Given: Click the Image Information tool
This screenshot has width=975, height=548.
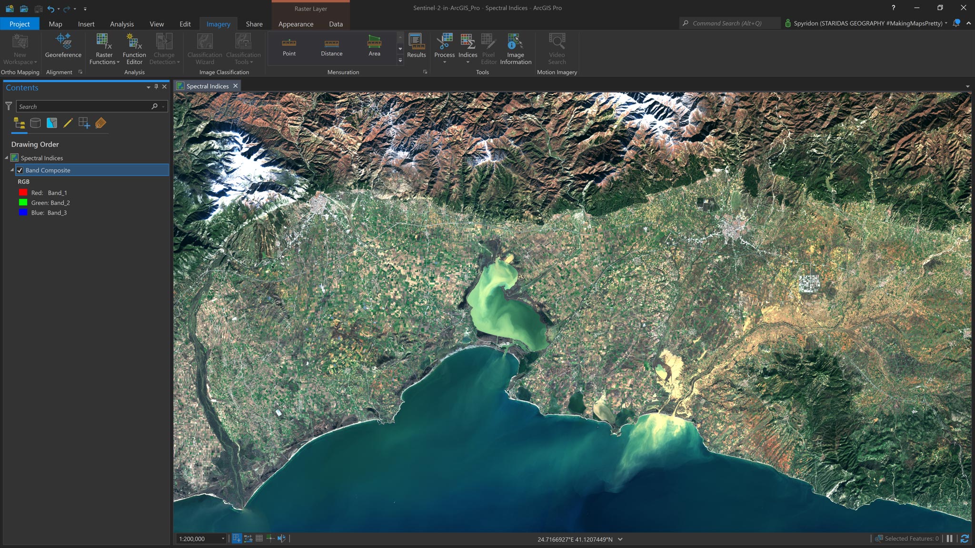Looking at the screenshot, I should 516,48.
